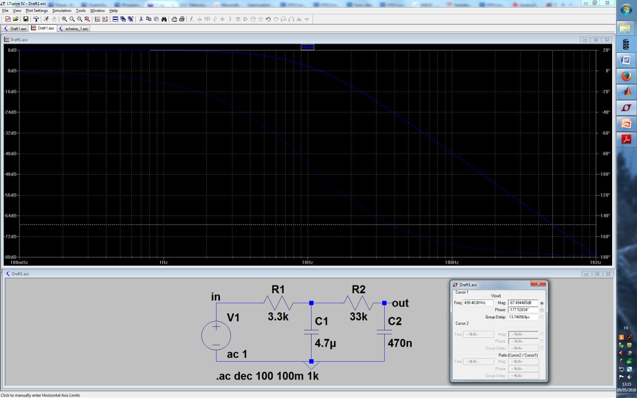Click the Pick Visible Traces icon

105,19
